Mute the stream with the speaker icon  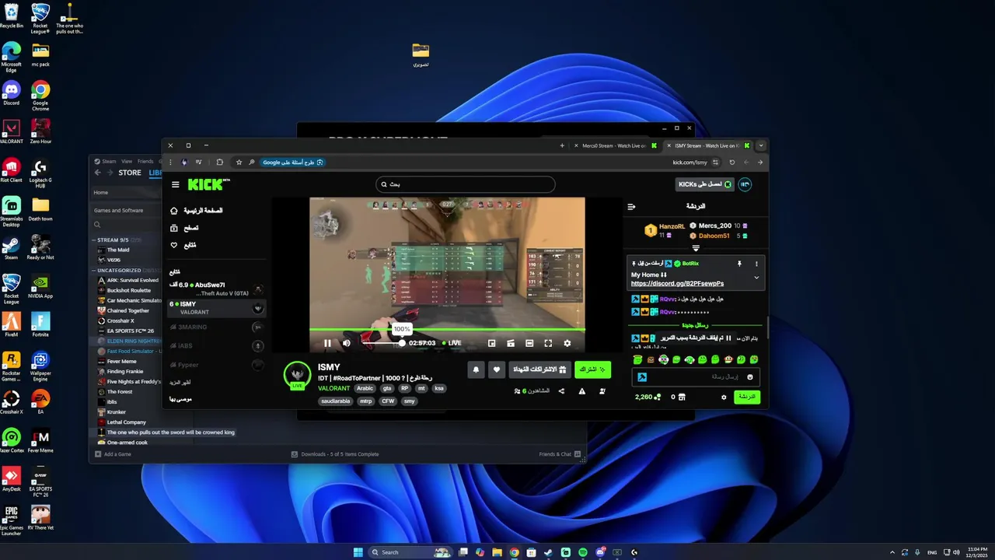(x=347, y=343)
